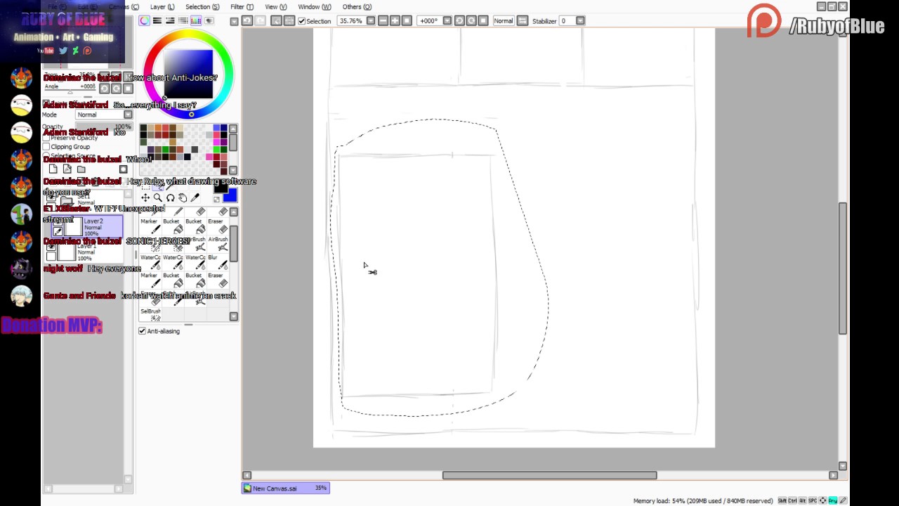Screen dimensions: 899x506
Task: Toggle the RGB slider panel icon
Action: (157, 21)
